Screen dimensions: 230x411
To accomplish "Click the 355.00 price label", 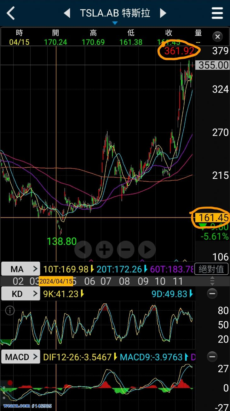I will click(213, 65).
